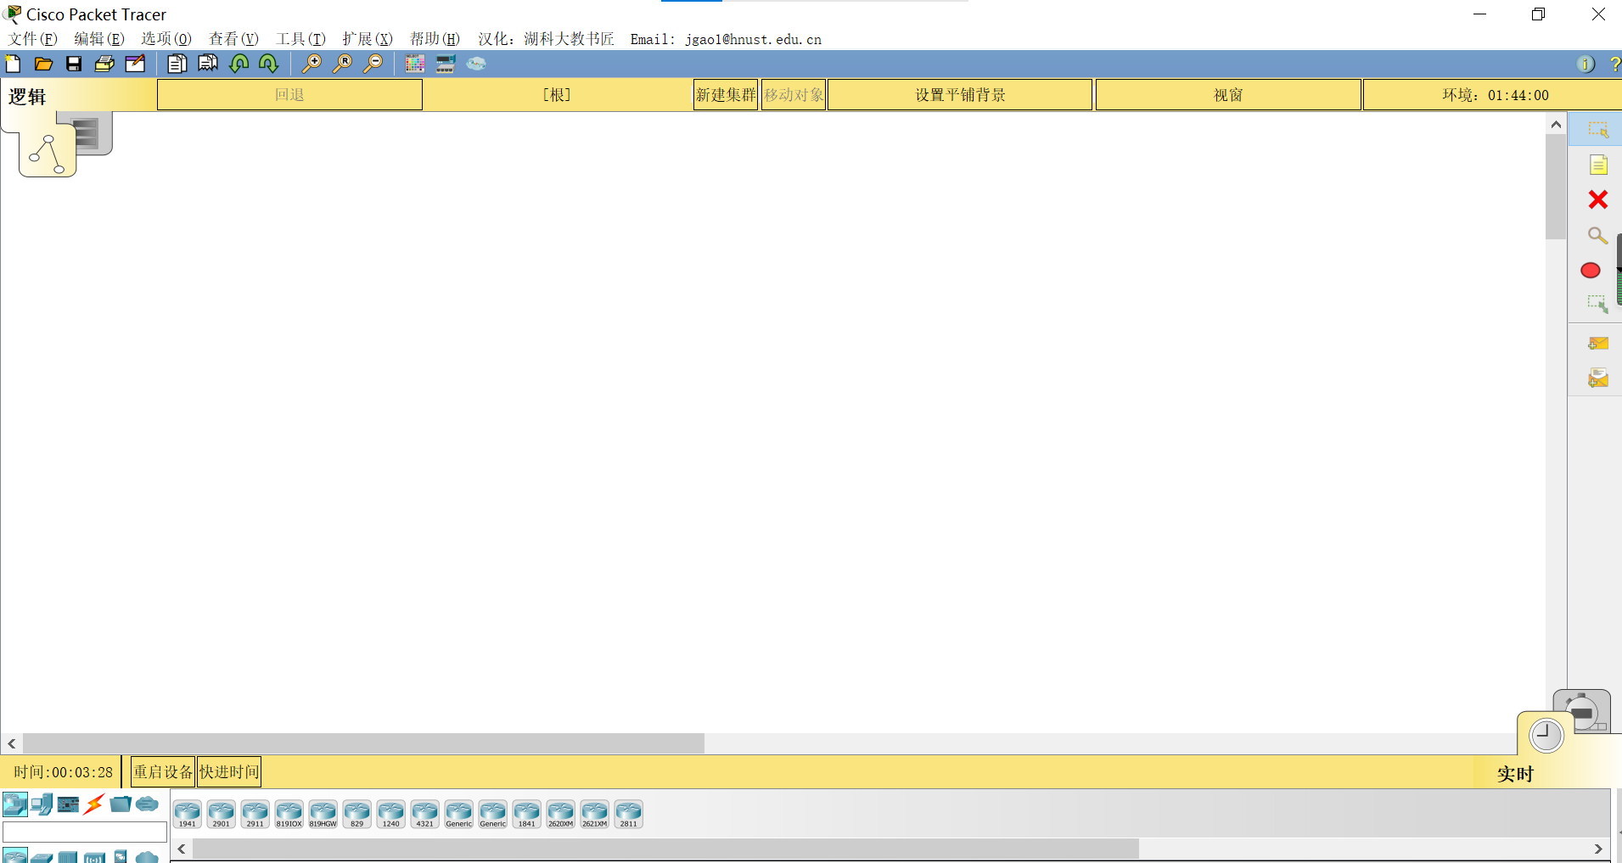Switch to the 实时 realtime mode tab
The height and width of the screenshot is (863, 1622).
(x=1515, y=774)
